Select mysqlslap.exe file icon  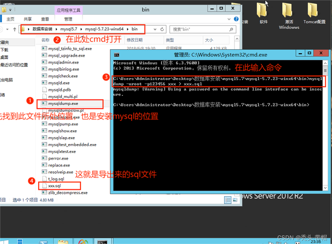pyautogui.click(x=44, y=138)
